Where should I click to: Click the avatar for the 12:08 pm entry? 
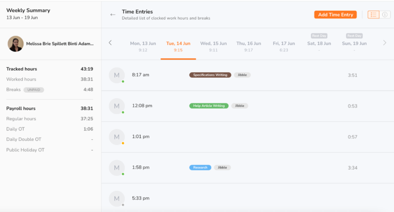[x=116, y=106]
